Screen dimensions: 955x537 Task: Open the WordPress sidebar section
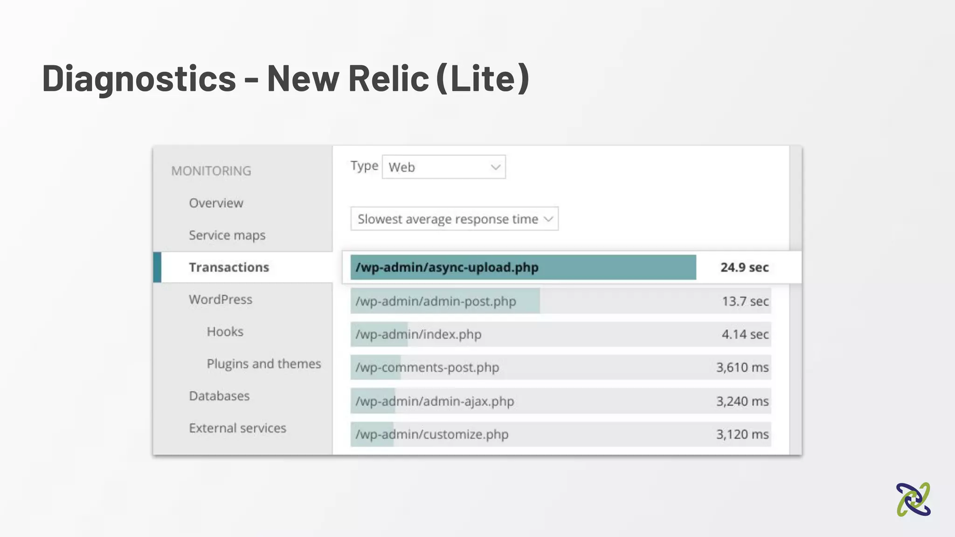[221, 299]
